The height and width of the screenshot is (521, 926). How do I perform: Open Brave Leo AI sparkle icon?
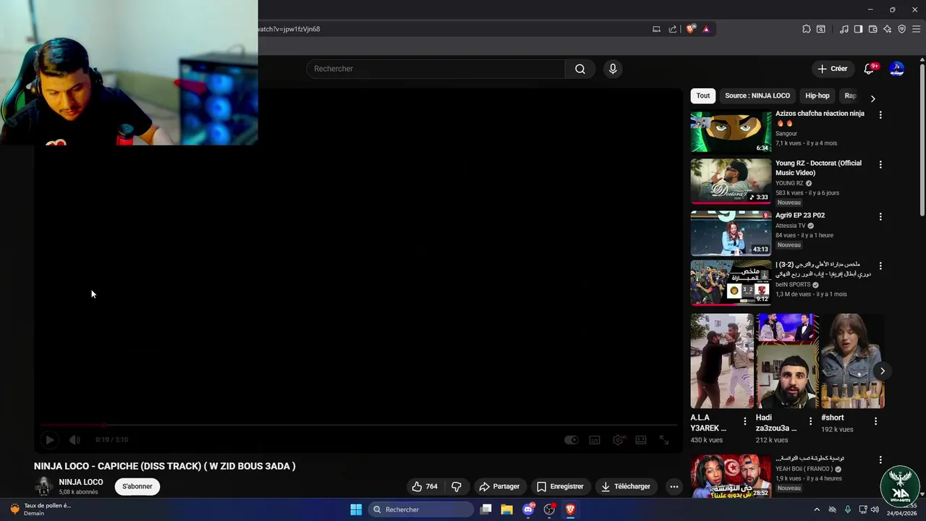point(887,29)
